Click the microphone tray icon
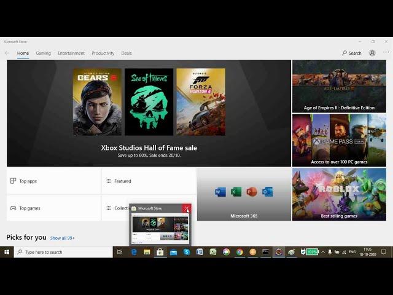Image resolution: width=393 pixels, height=295 pixels. [330, 252]
